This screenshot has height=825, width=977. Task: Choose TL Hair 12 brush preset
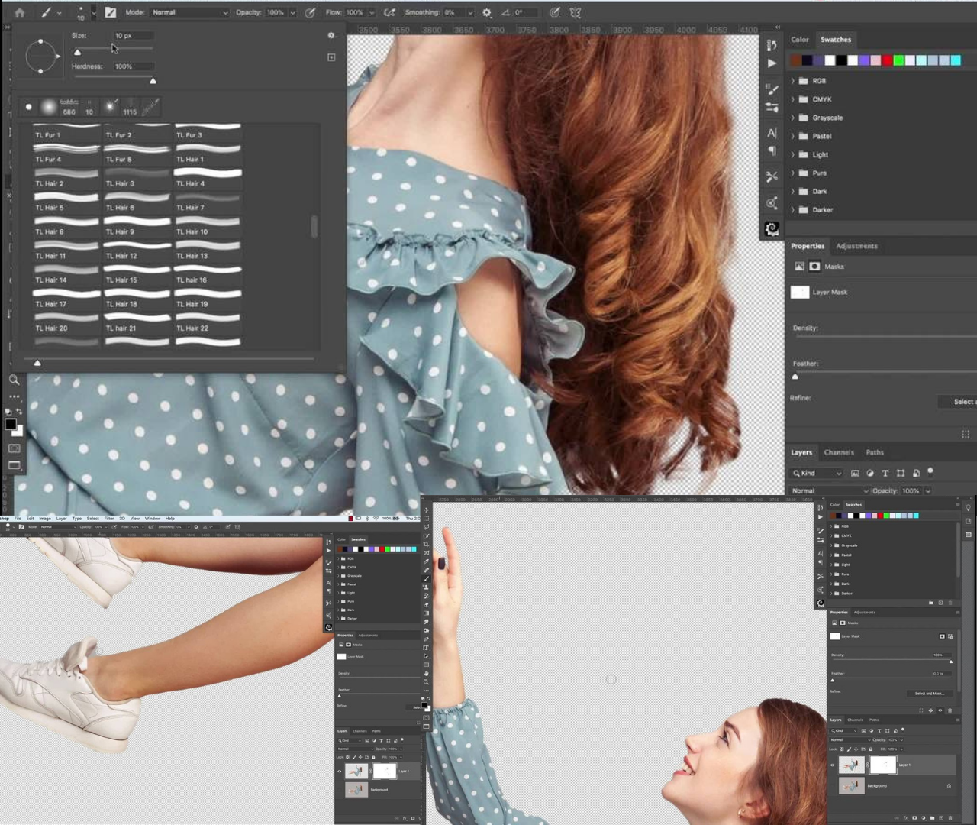tap(137, 251)
